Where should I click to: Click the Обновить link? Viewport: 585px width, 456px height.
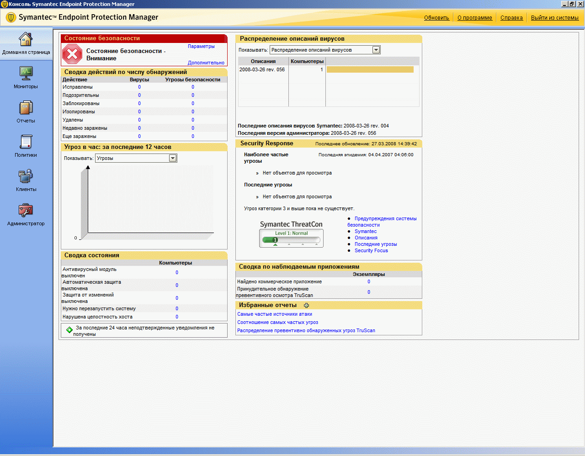pos(436,18)
